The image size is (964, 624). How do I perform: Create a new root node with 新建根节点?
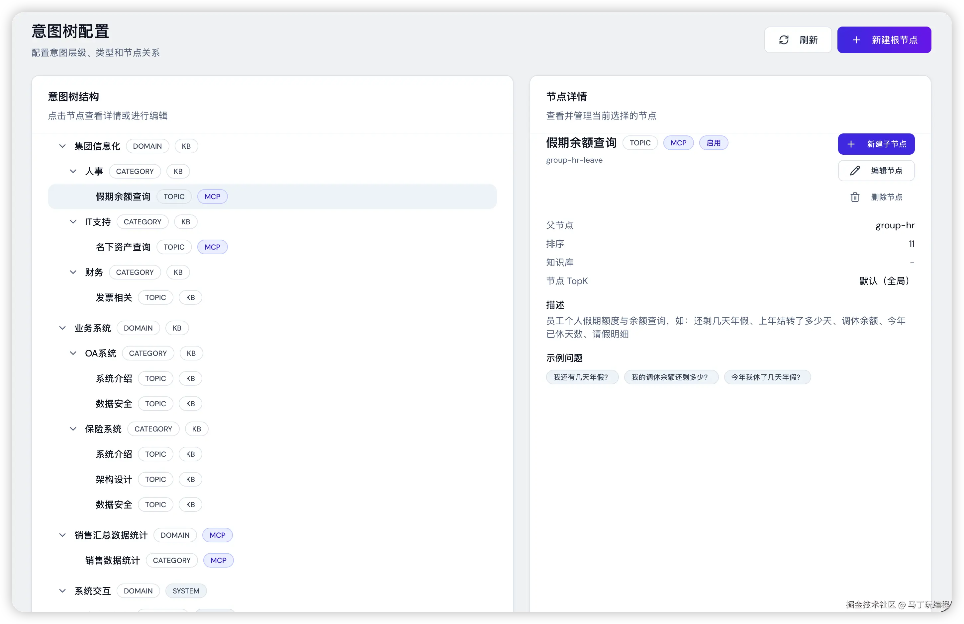[x=884, y=39]
